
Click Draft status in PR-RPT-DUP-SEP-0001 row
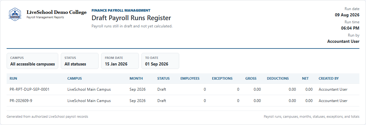(162, 89)
